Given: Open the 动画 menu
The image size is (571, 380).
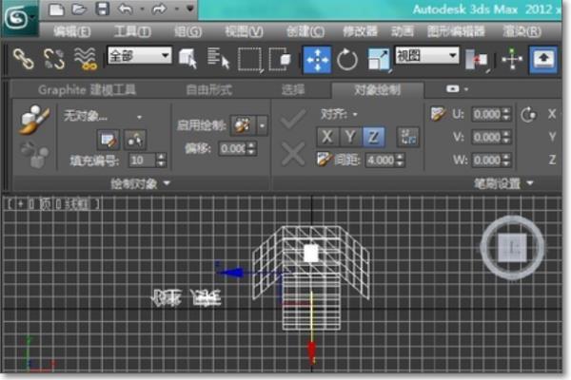Looking at the screenshot, I should point(403,32).
